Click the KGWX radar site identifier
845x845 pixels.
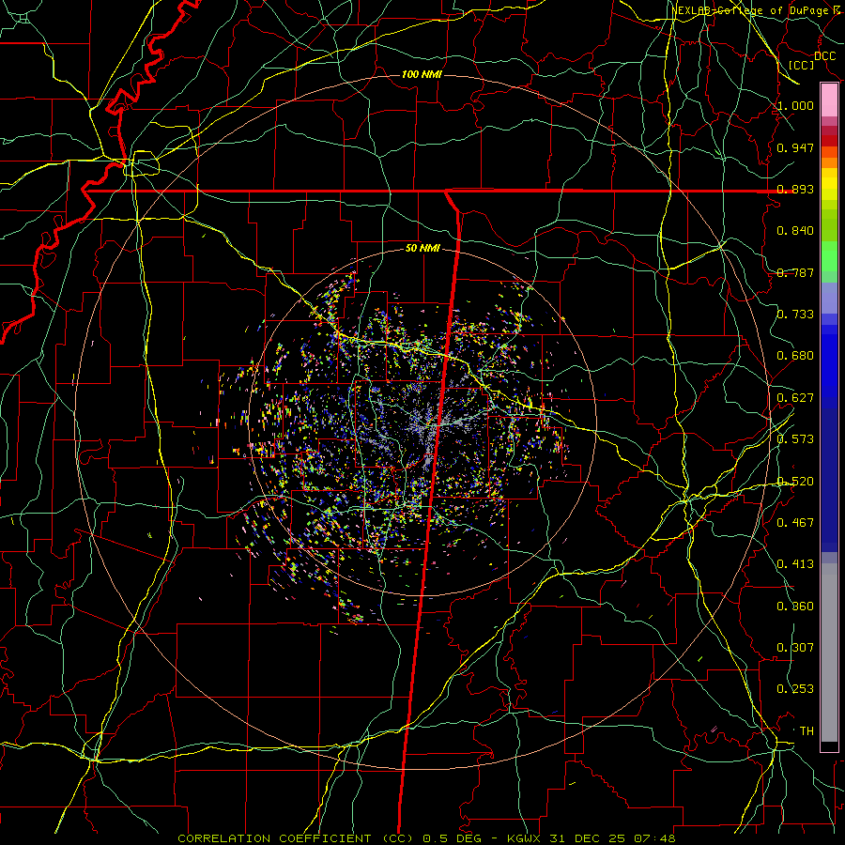[526, 838]
